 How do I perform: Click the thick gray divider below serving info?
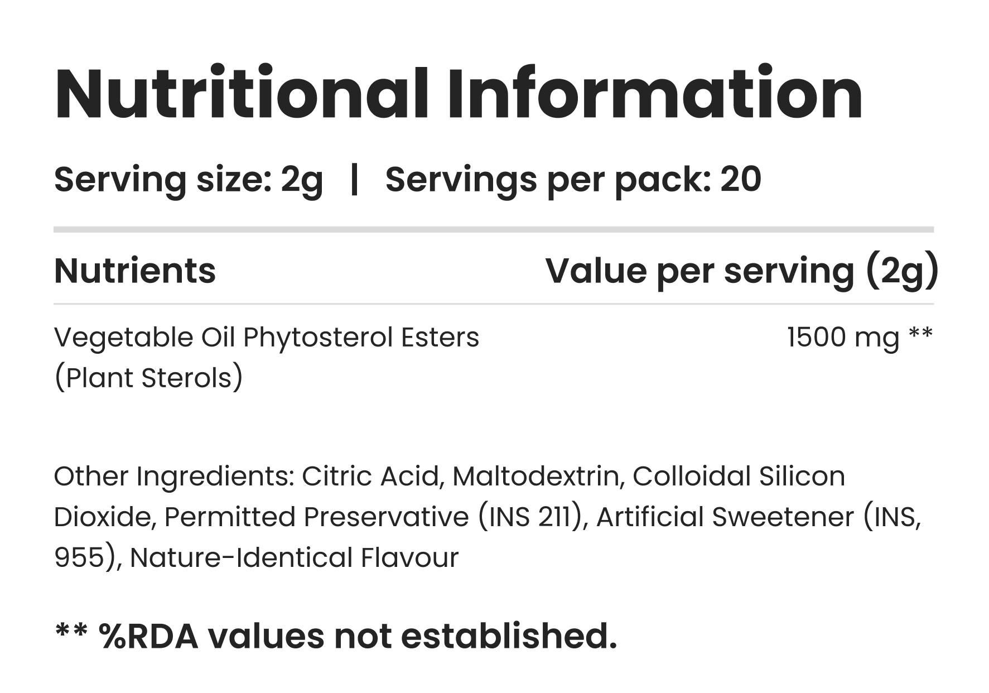(494, 229)
